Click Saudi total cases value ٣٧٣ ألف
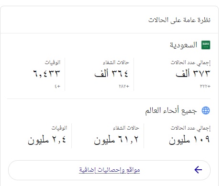Image resolution: width=223 pixels, height=186 pixels. point(193,74)
